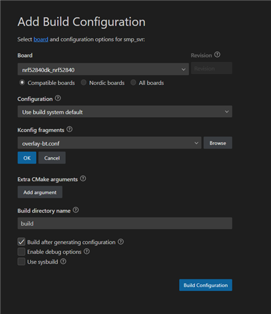The height and width of the screenshot is (314, 271).
Task: Expand the Board dropdown showing nrf52840dk_nrf52840
Action: pyautogui.click(x=103, y=69)
